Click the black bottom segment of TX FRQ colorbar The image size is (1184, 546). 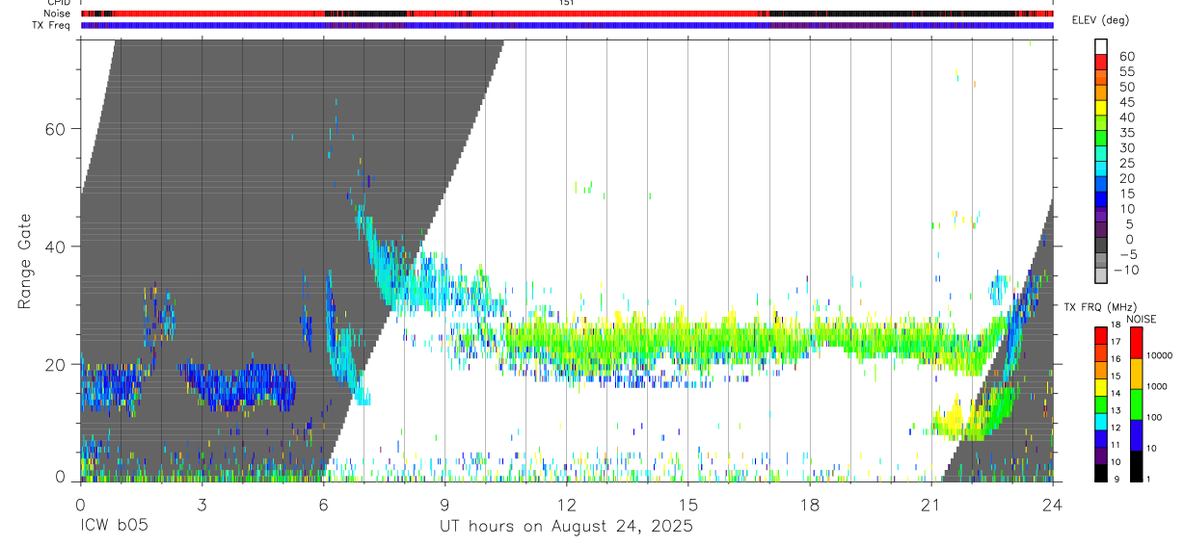pos(1102,472)
